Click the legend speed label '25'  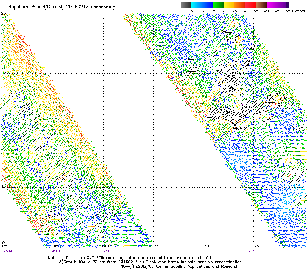pyautogui.click(x=234, y=11)
